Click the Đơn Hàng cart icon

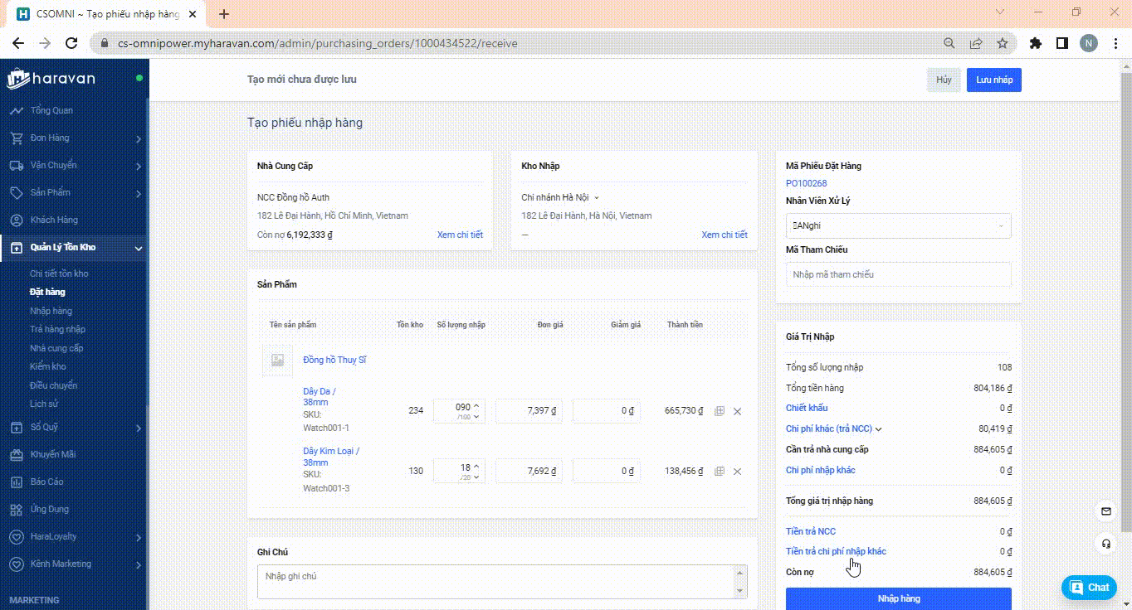(16, 138)
